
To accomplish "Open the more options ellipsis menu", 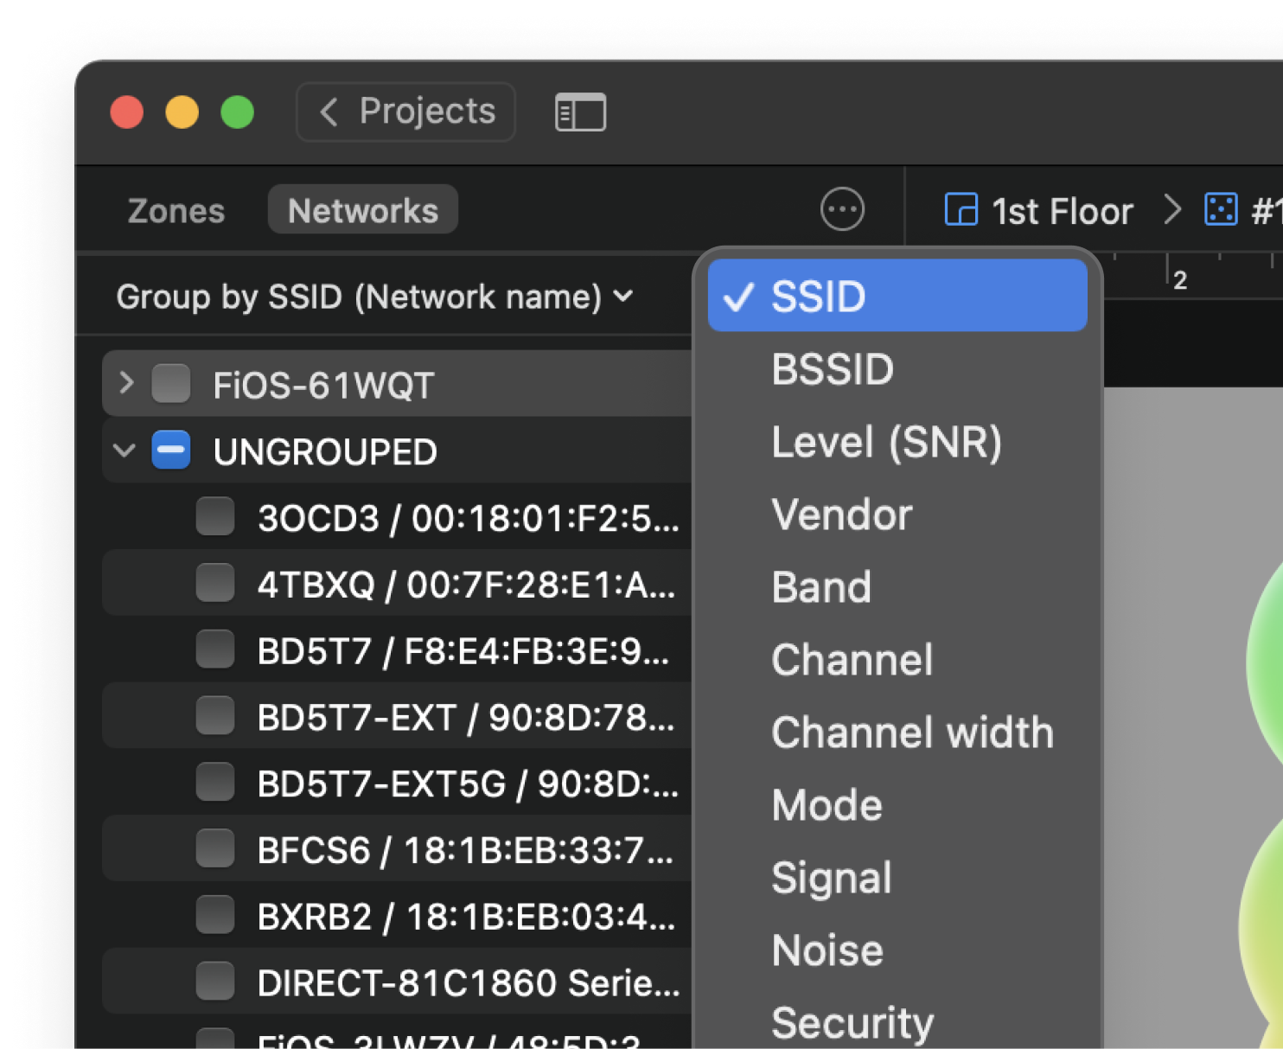I will [x=841, y=209].
